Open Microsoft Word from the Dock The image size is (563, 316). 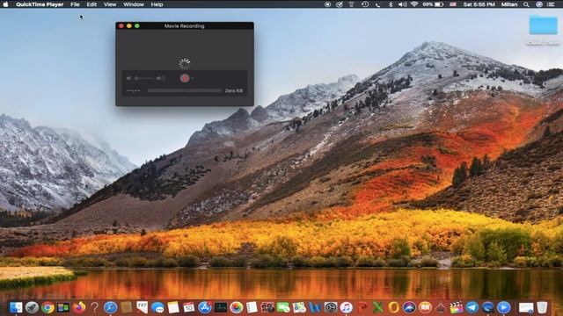click(x=315, y=307)
